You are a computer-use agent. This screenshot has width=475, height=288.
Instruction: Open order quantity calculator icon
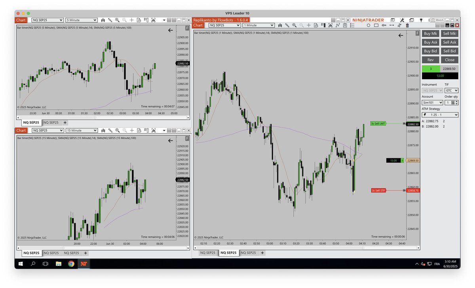[x=453, y=102]
